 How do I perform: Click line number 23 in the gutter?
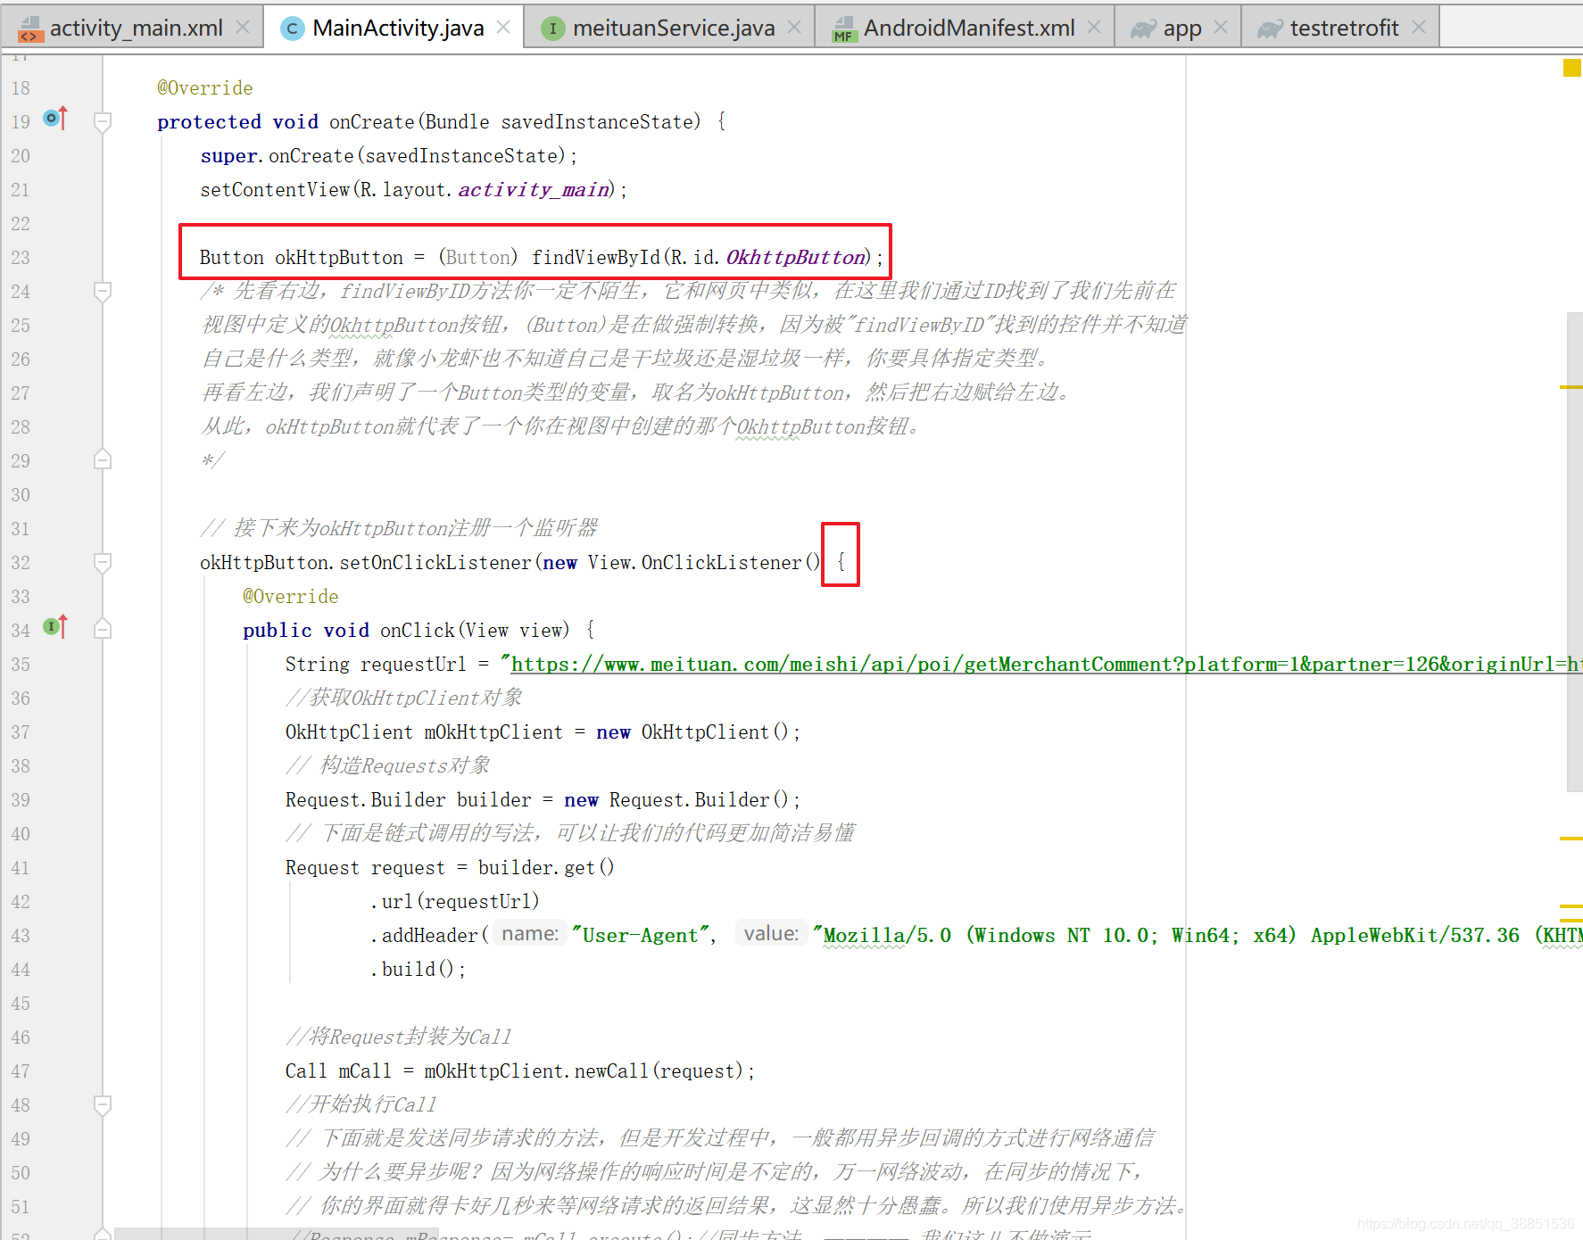[x=21, y=257]
